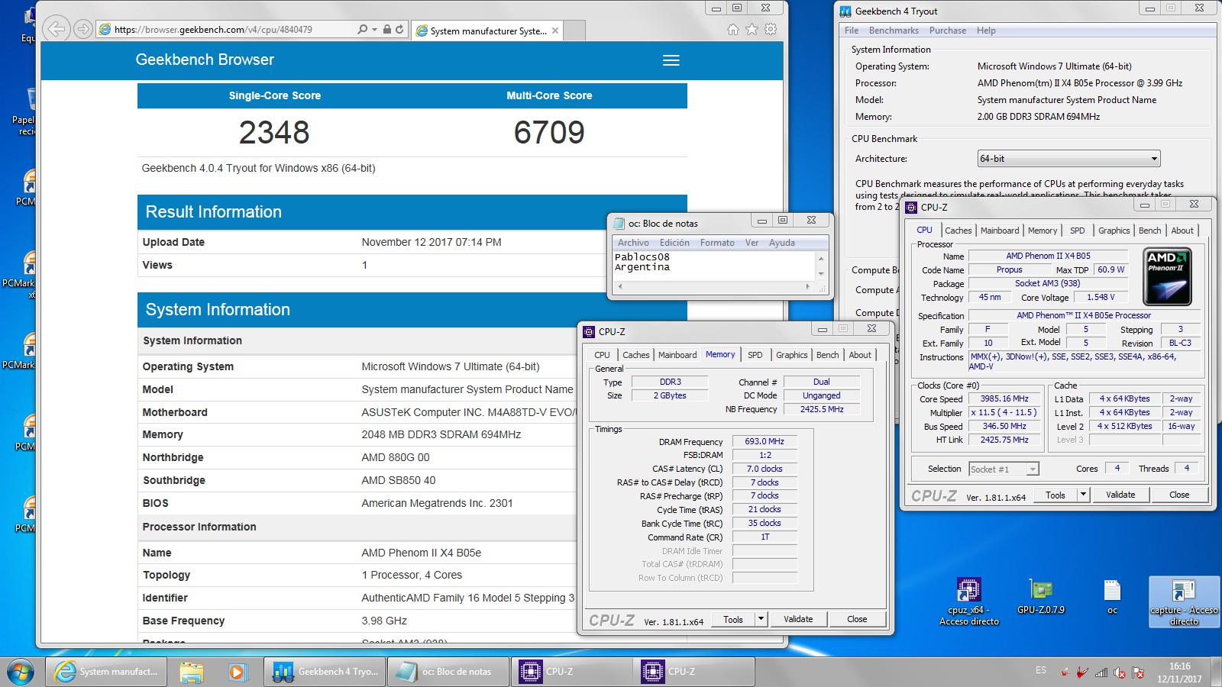Viewport: 1222px width, 687px height.
Task: Switch to CPU tab in CPU-Z Memory window
Action: 602,355
